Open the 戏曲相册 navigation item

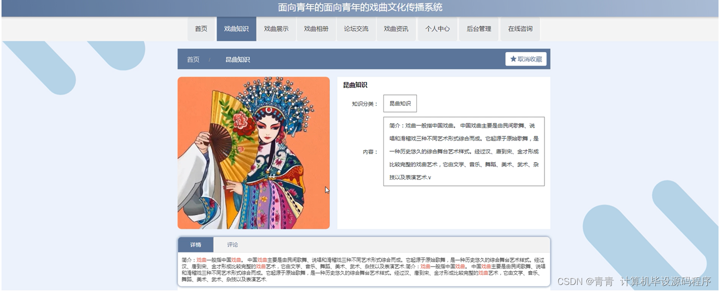pos(316,29)
